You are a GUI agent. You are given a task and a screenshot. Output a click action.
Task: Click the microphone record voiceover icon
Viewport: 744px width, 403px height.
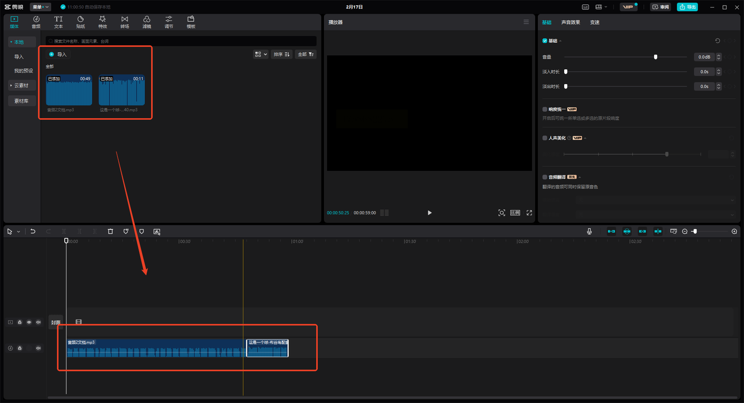click(590, 231)
